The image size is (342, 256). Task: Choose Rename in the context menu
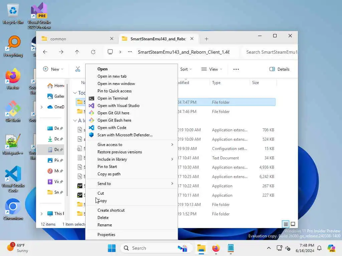coord(132,225)
